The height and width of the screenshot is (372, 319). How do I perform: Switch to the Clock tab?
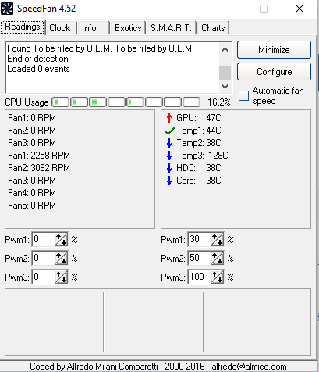[60, 28]
